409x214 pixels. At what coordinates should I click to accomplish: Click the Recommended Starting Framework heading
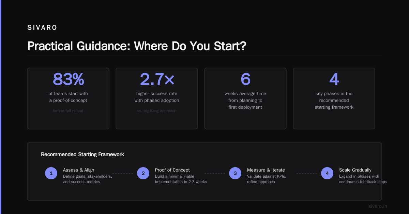[x=82, y=155]
